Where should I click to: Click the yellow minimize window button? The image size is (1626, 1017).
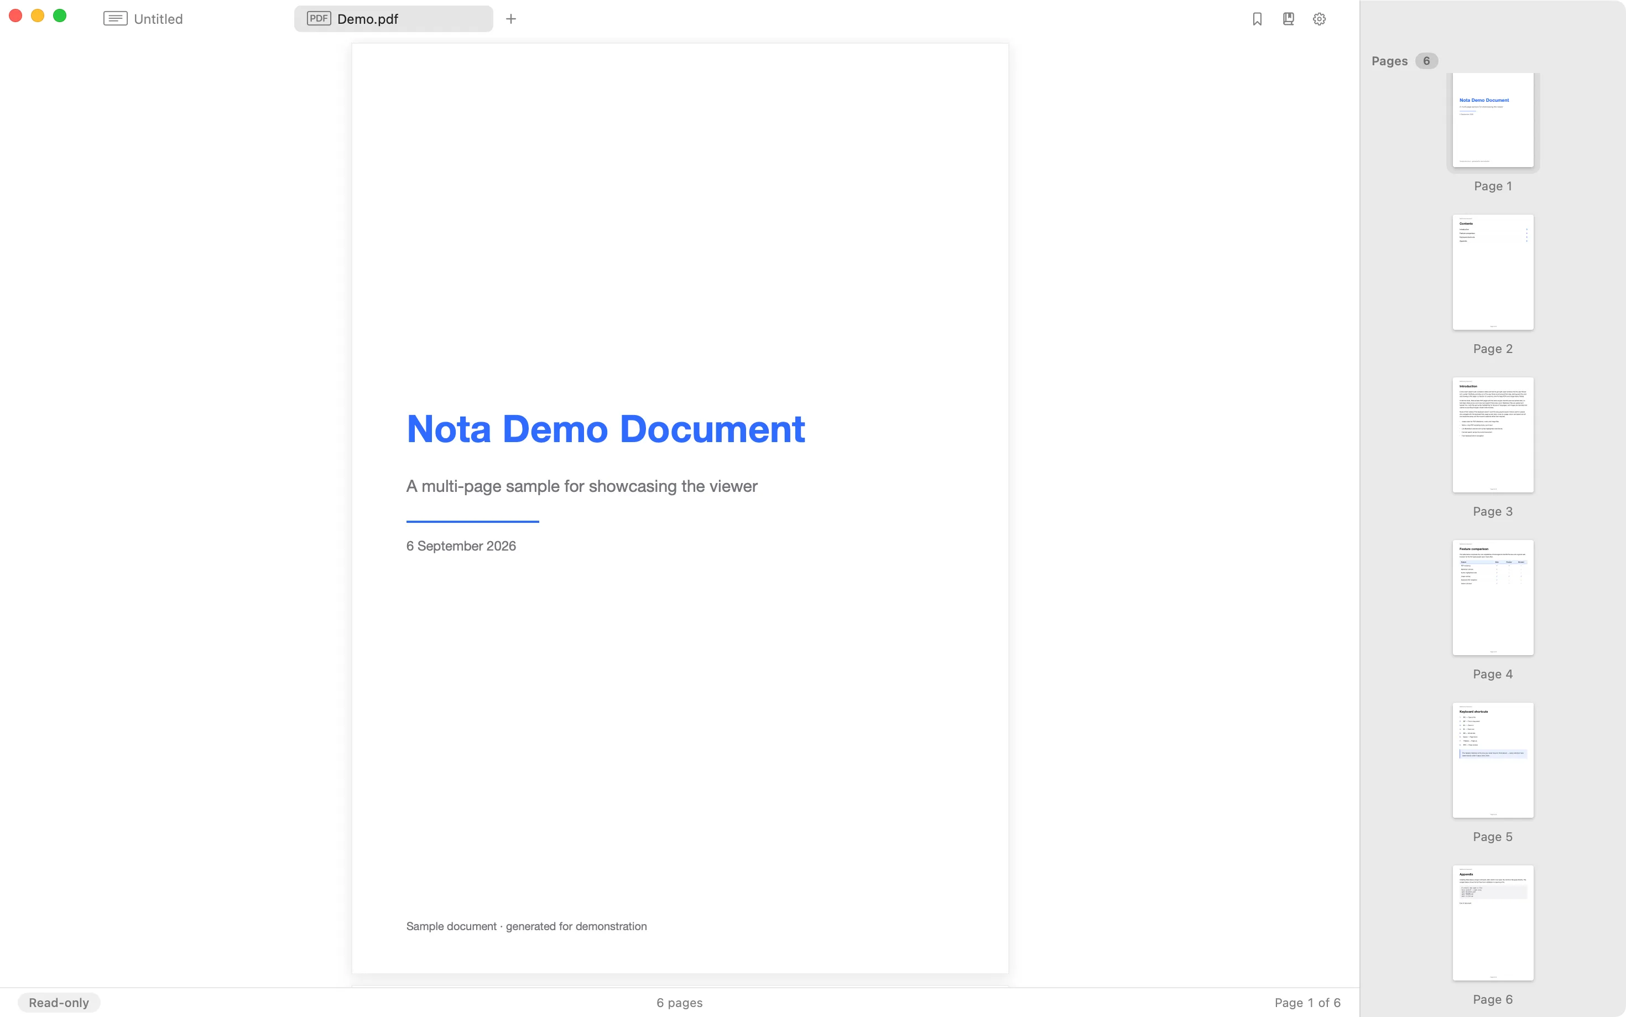point(38,15)
